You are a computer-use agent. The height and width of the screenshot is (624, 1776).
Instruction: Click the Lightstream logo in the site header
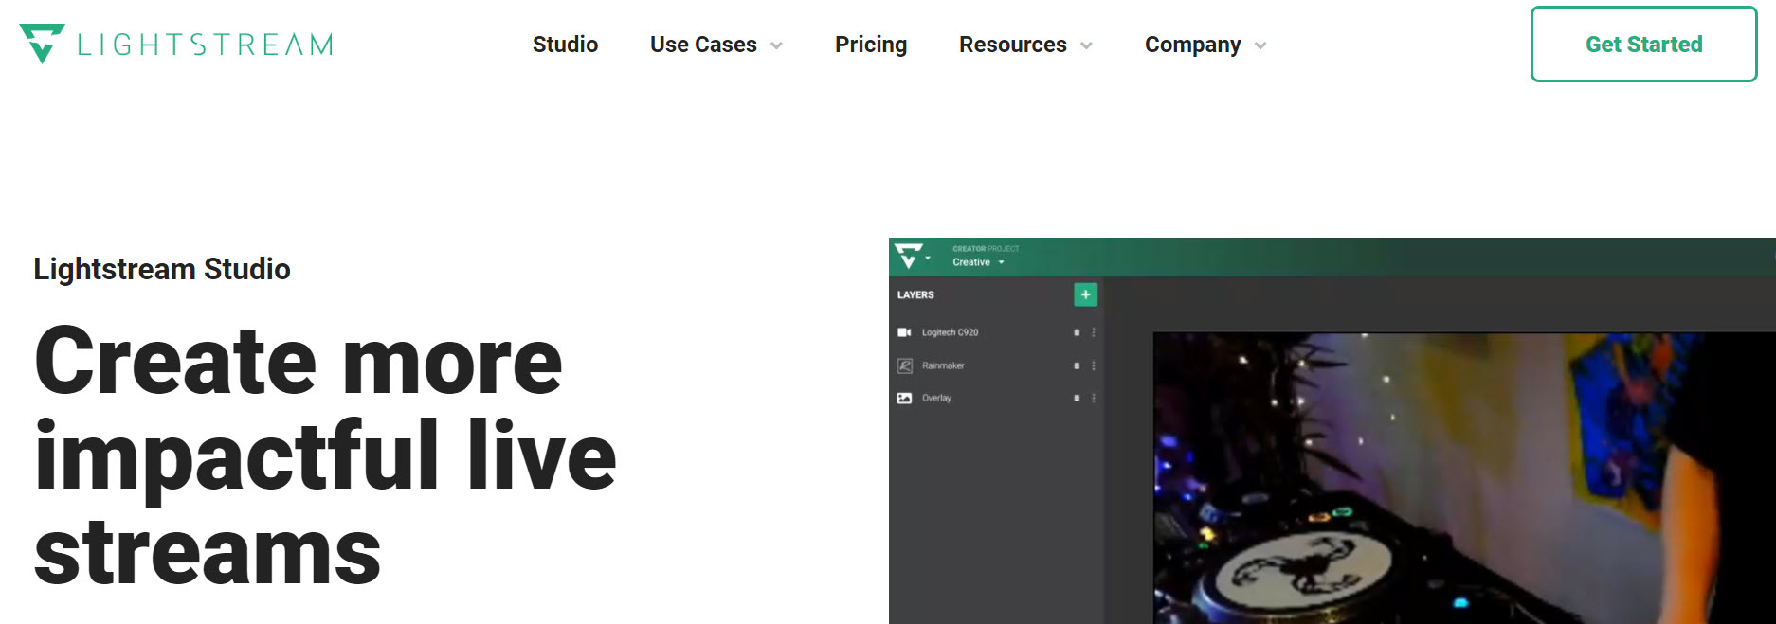(176, 44)
